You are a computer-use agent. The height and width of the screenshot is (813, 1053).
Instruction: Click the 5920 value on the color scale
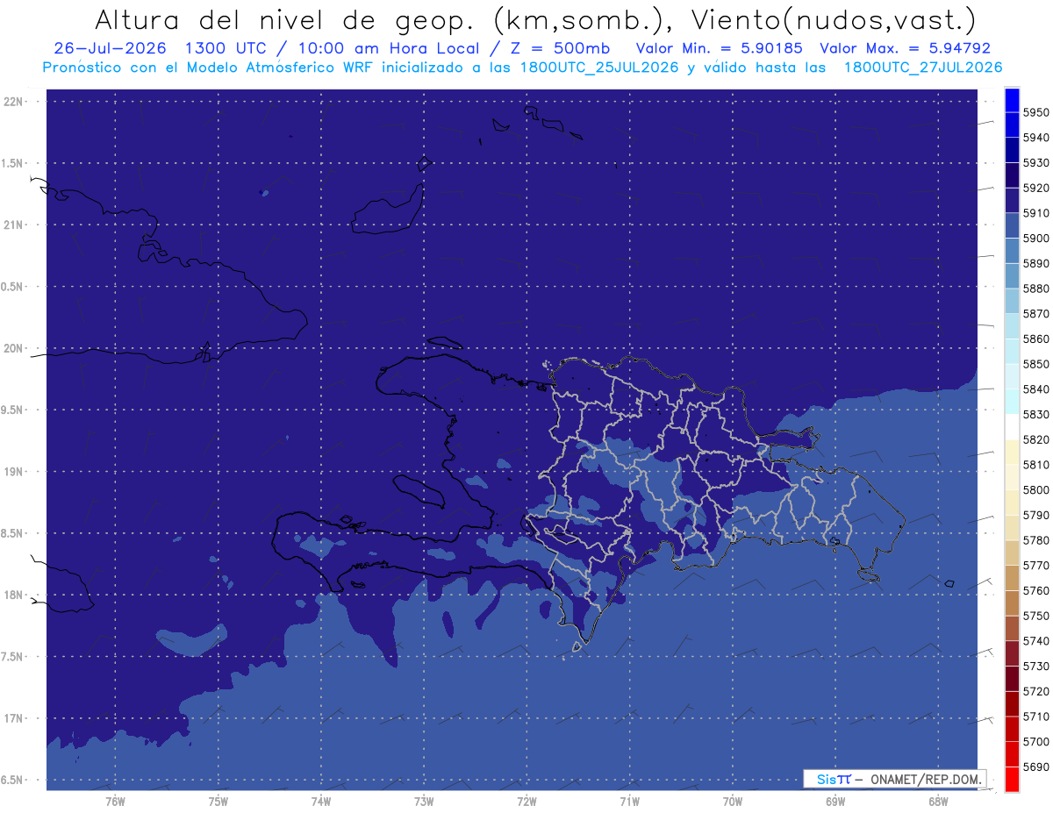click(1035, 188)
